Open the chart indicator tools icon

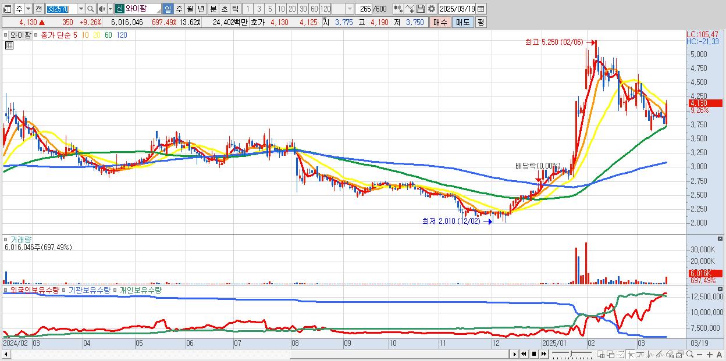point(398,9)
